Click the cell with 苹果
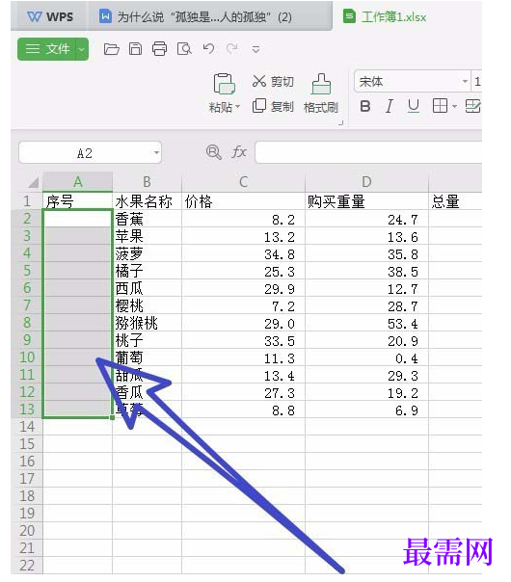 (x=148, y=236)
